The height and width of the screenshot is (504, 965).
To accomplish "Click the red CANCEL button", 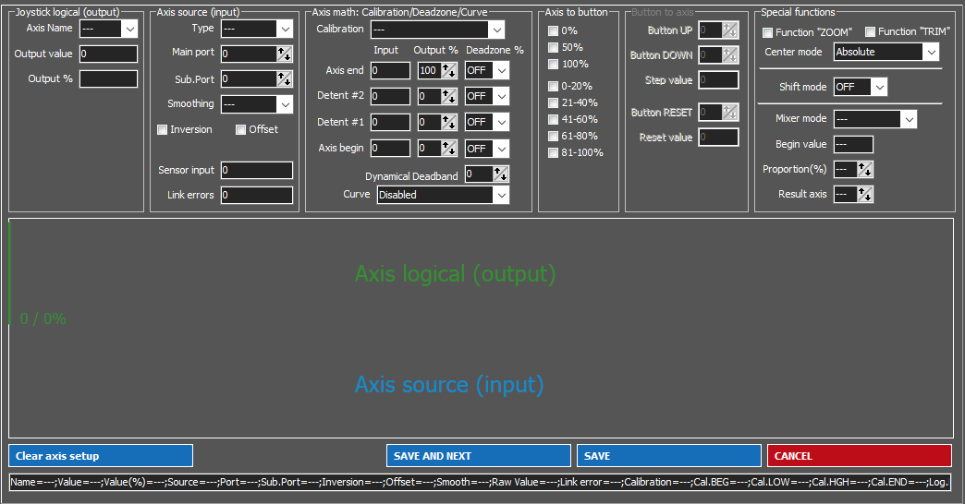I will [x=859, y=456].
